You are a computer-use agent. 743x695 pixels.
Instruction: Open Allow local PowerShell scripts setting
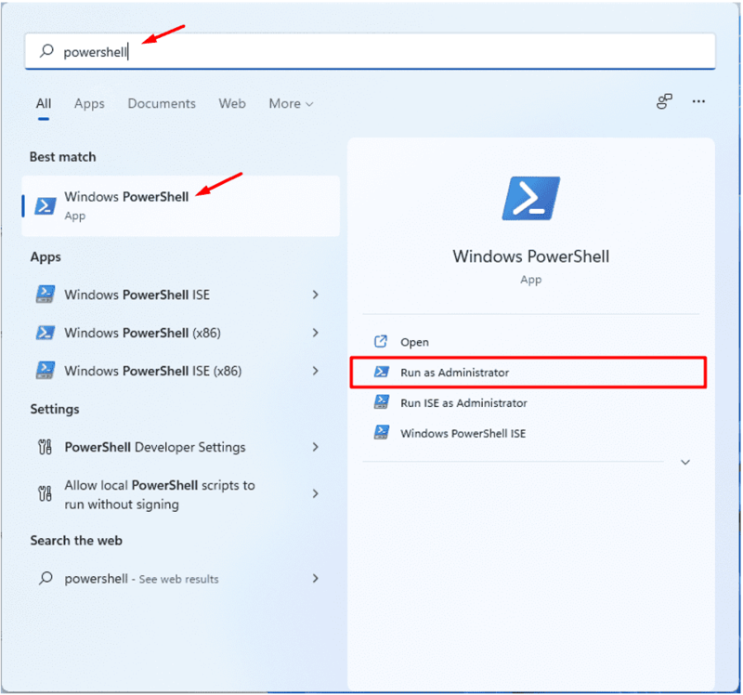[180, 494]
